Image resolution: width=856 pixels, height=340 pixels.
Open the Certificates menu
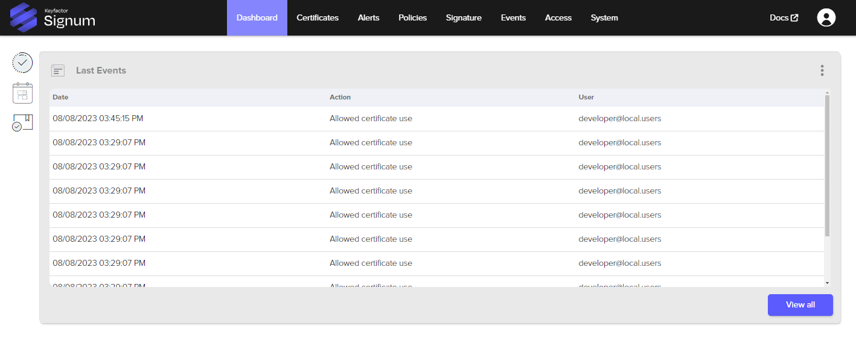tap(318, 17)
